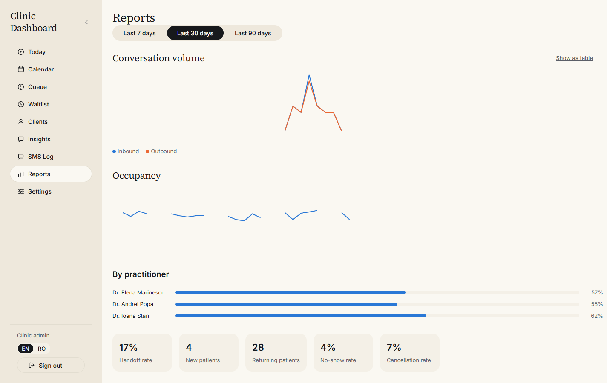
Task: Click the Clinic Dashboard title
Action: 34,22
